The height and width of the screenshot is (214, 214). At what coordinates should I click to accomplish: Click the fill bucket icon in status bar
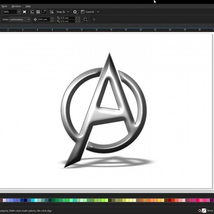[x=200, y=210]
